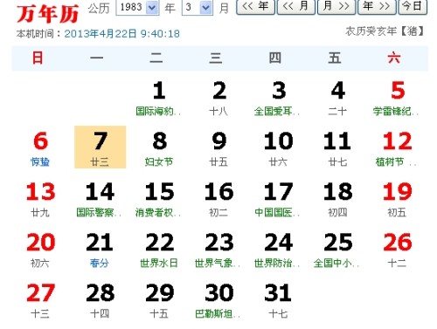Select March 1 国际海豹 day

coord(159,98)
